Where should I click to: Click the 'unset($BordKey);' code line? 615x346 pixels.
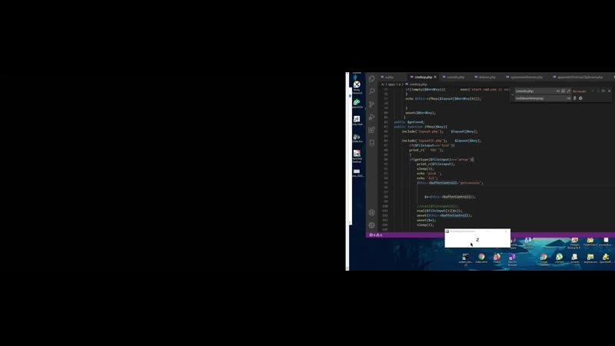coord(421,113)
